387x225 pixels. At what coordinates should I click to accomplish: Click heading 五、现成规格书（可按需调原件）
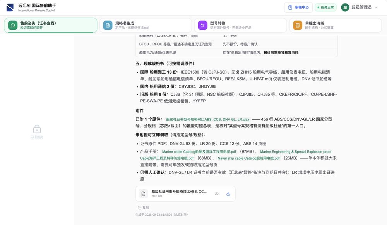pos(165,64)
